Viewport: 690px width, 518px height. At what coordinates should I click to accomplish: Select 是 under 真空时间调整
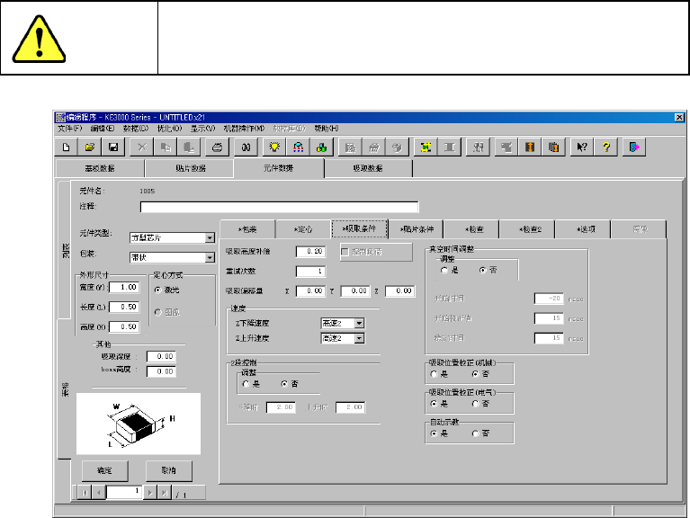pos(444,270)
